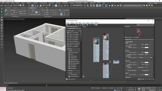
Task: Click the Add Time Tag label
Action: (119, 90)
